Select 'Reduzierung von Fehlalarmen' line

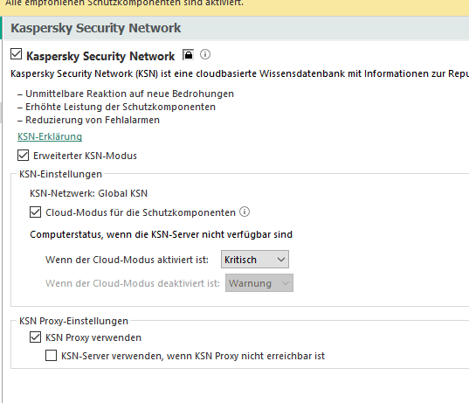tap(88, 120)
